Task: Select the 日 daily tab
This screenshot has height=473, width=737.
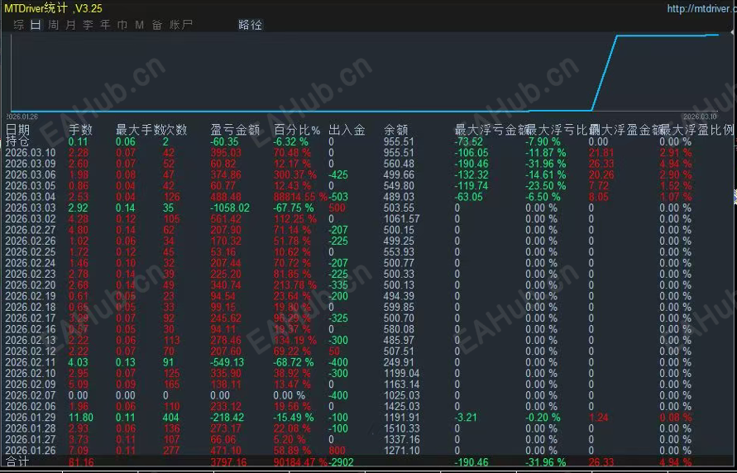Action: pyautogui.click(x=36, y=25)
